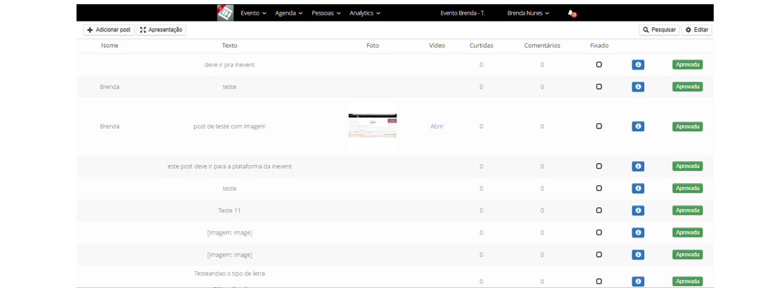Click the Texto column header
Screen dimensions: 777x288
click(230, 45)
